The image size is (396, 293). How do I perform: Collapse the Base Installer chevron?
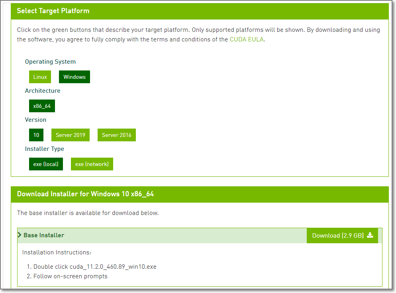[20, 235]
